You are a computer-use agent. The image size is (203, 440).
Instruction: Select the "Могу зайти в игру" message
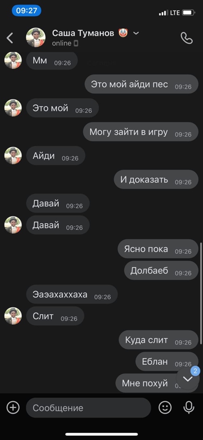tap(140, 132)
